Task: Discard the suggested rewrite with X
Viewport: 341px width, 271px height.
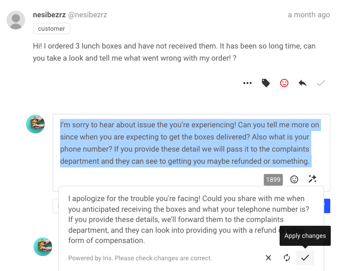Action: (x=268, y=257)
